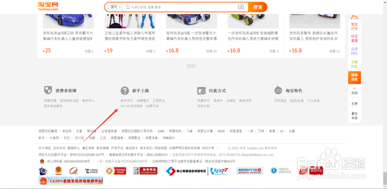Open the 阿里巴巴集团 footer link
Image resolution: width=387 pixels, height=189 pixels.
coord(48,131)
